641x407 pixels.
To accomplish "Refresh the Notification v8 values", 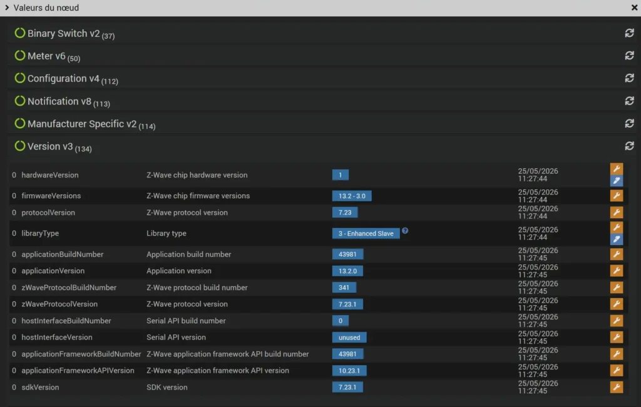I will tap(629, 101).
